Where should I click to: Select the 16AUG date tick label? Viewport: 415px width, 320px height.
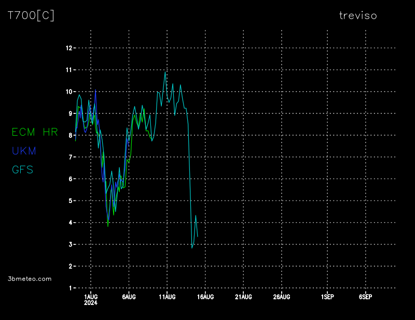[x=205, y=297]
